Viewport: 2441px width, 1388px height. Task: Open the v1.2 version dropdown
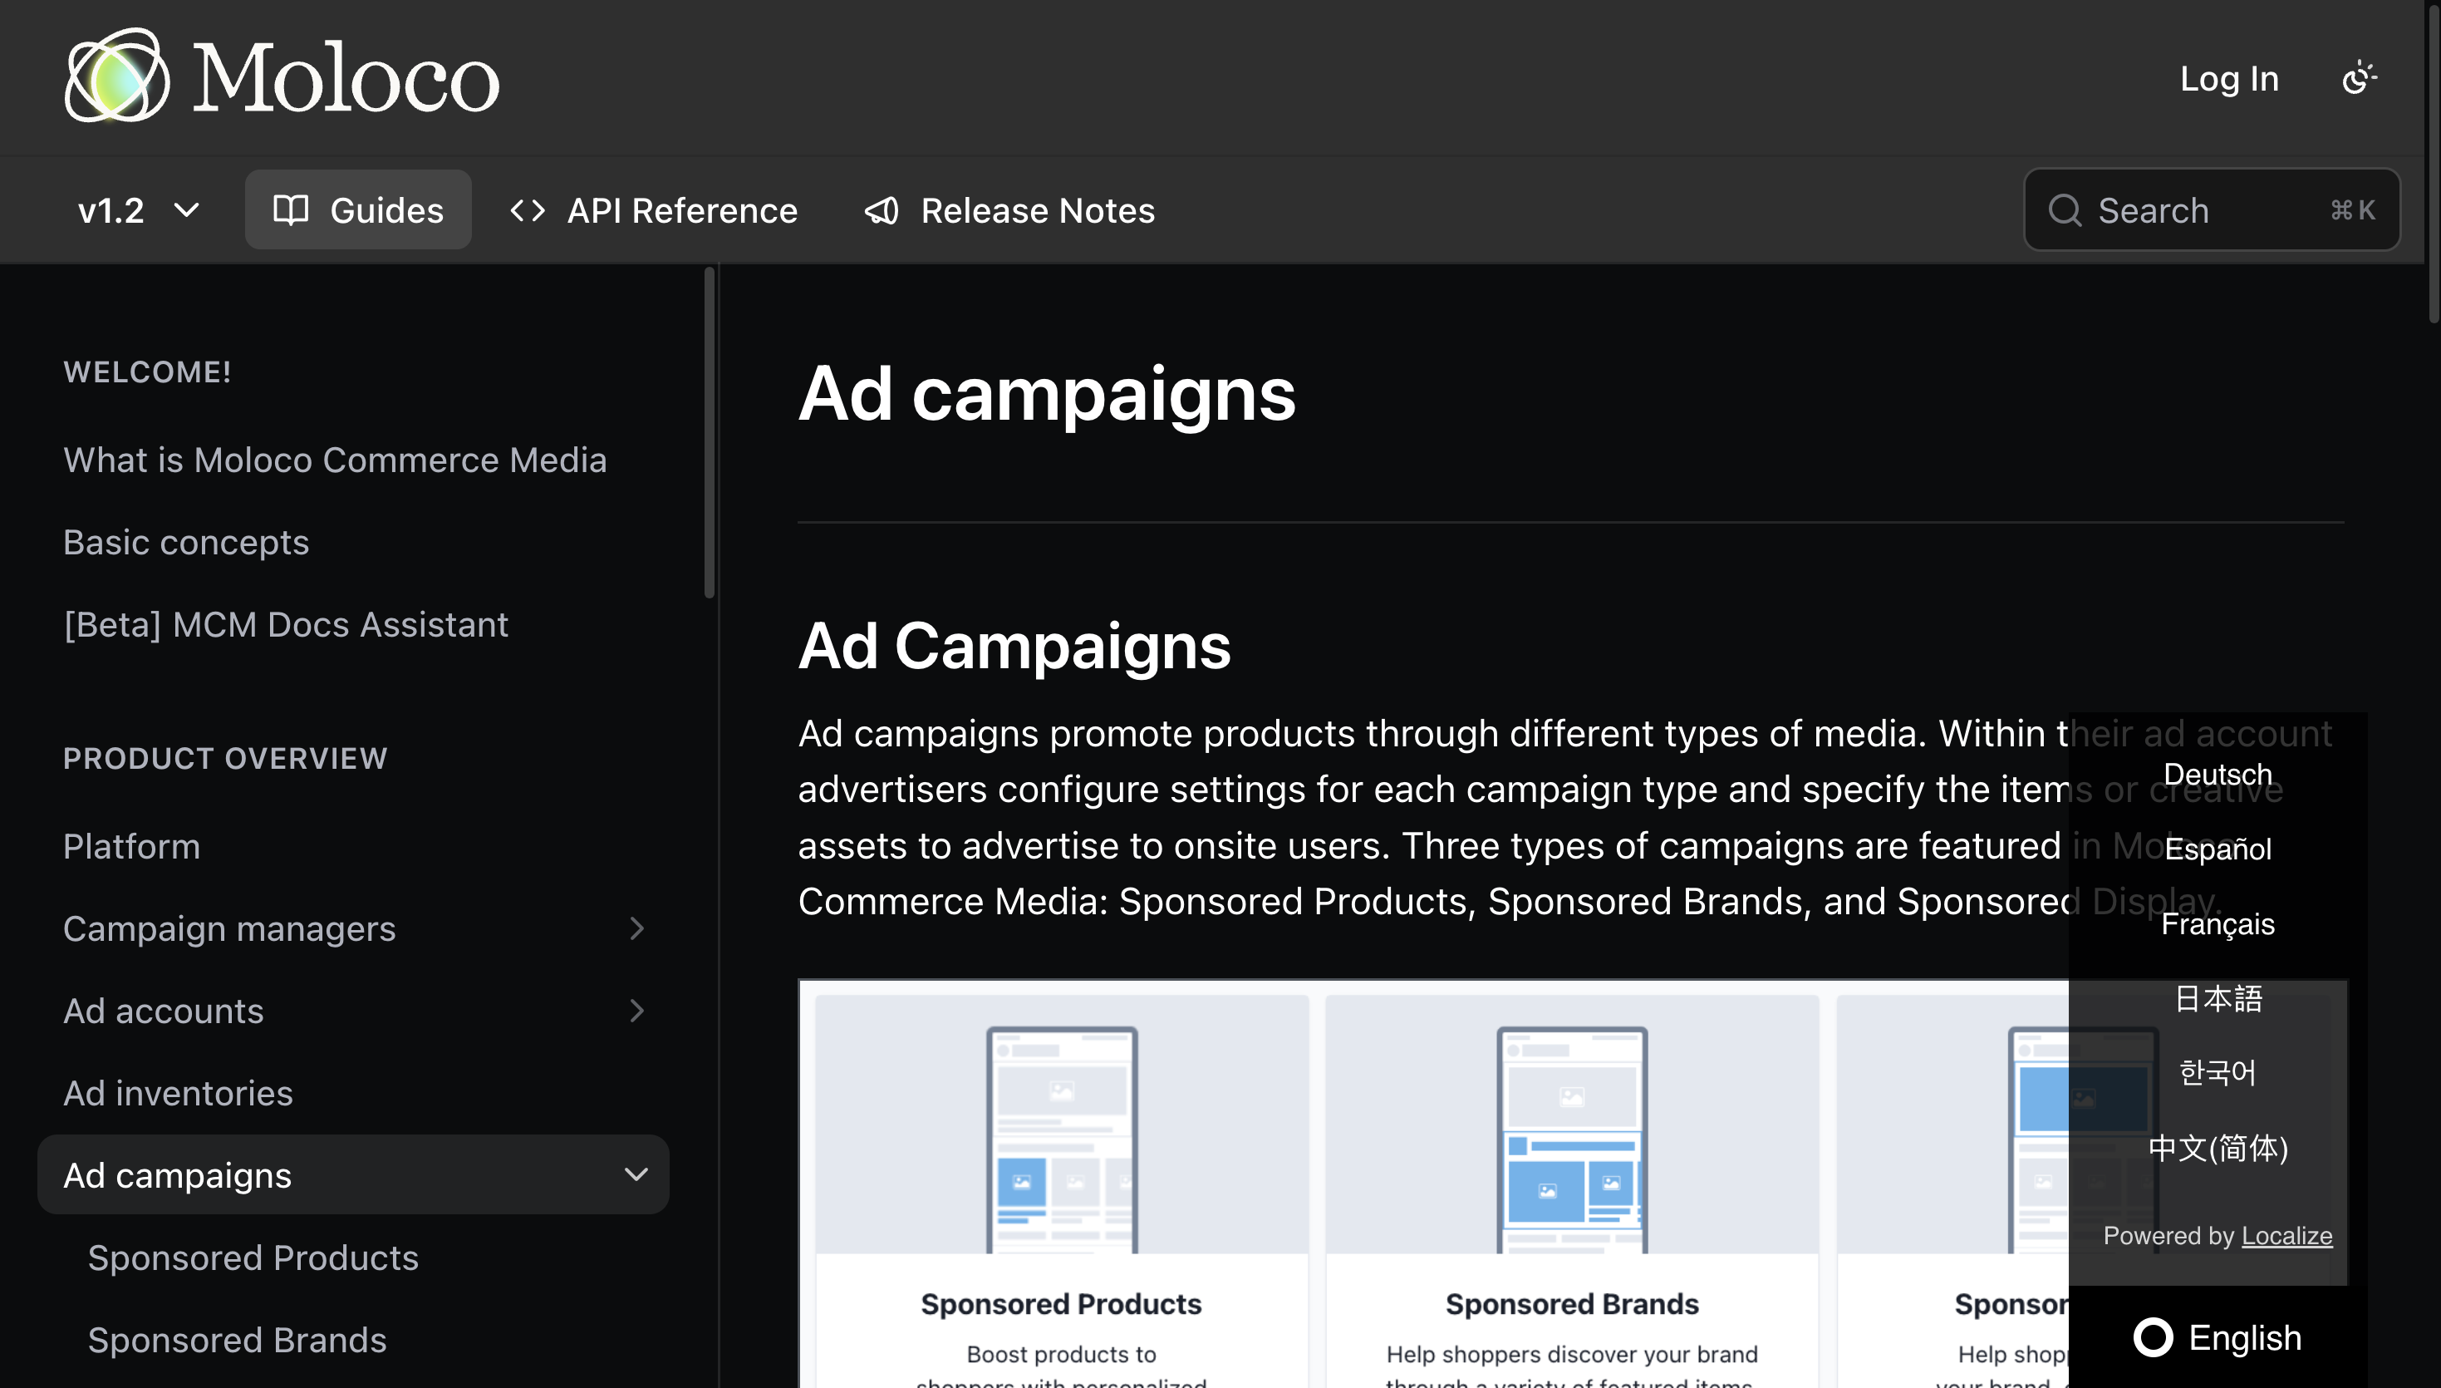tap(138, 209)
